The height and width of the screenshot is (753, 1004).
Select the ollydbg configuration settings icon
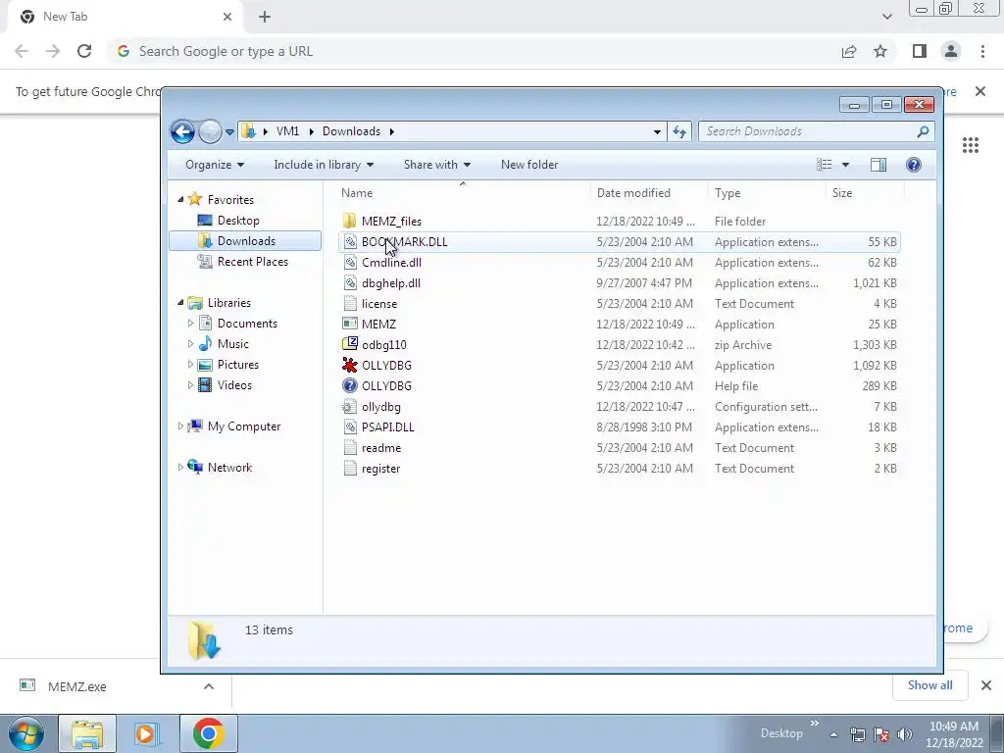tap(350, 407)
